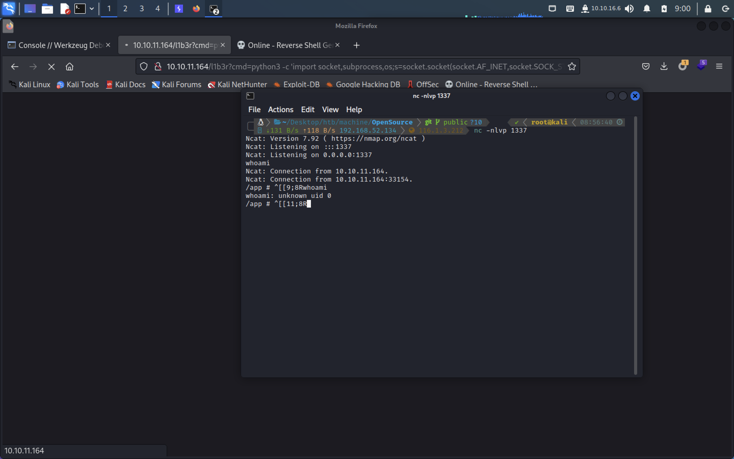
Task: Open the Kali Docs bookmark
Action: (126, 84)
